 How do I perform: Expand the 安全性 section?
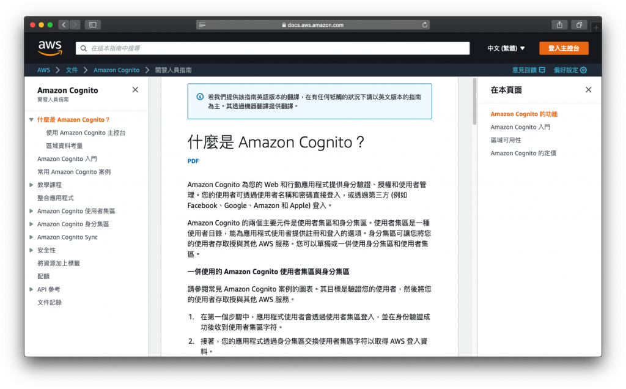tap(31, 250)
